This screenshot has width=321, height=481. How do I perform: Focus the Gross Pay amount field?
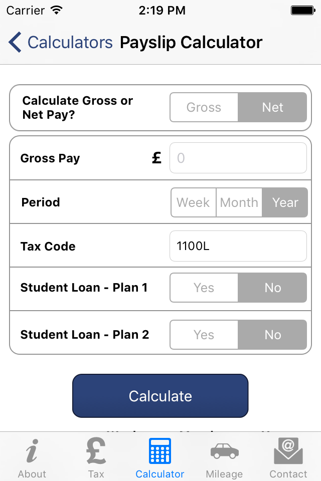[x=238, y=158]
